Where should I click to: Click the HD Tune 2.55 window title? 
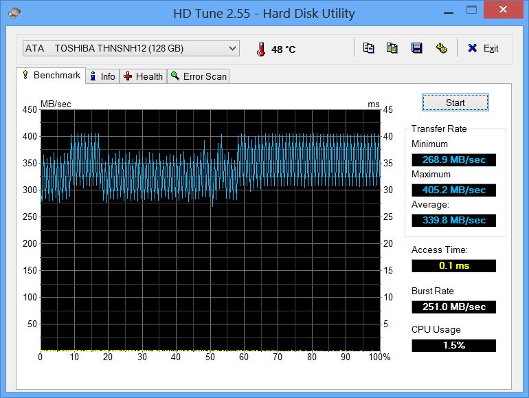pos(264,14)
